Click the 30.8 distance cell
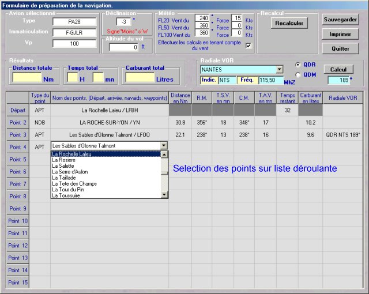Viewport: 369px width, 294px height. click(180, 122)
